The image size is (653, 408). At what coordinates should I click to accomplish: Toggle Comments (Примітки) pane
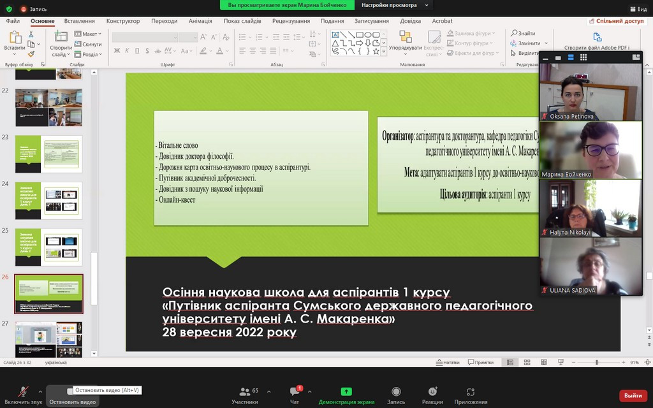click(x=481, y=362)
